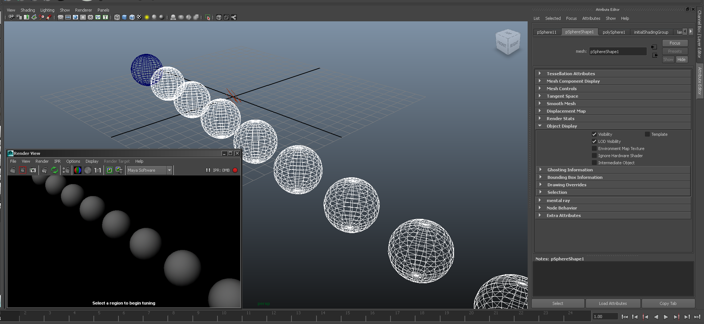The height and width of the screenshot is (324, 704).
Task: Toggle the 2D Pan/Zoom icon
Action: 41,17
